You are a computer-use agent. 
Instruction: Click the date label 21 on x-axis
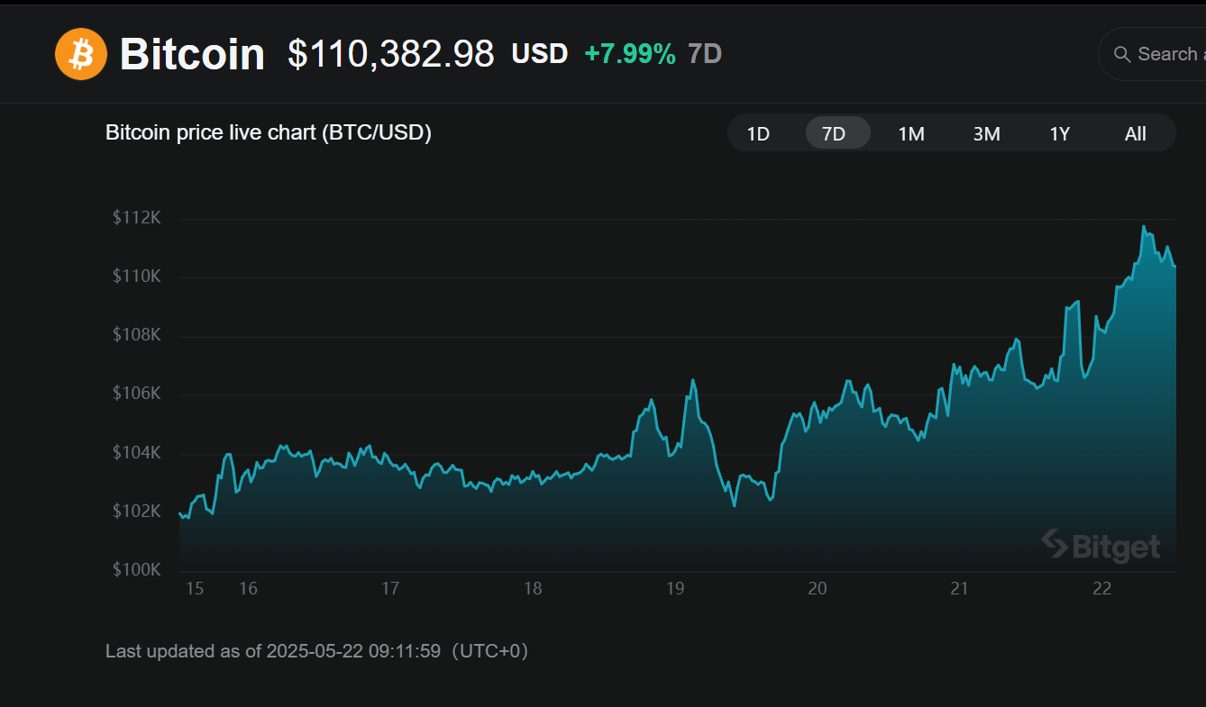(x=960, y=588)
